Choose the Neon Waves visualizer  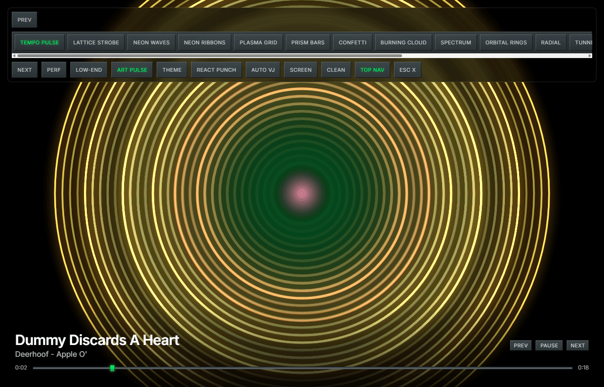coord(151,42)
